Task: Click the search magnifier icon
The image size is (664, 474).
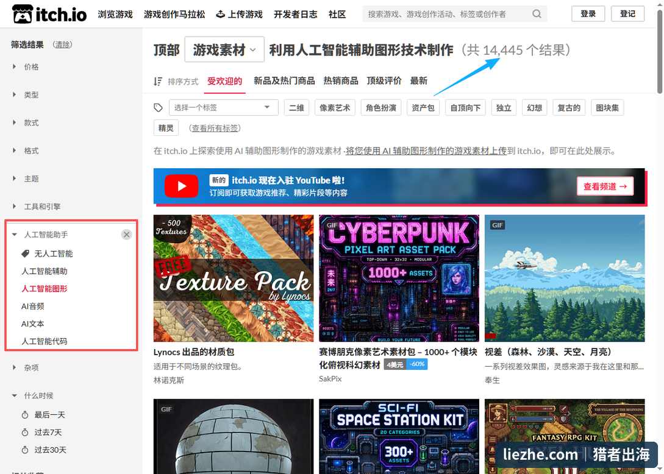Action: point(537,14)
